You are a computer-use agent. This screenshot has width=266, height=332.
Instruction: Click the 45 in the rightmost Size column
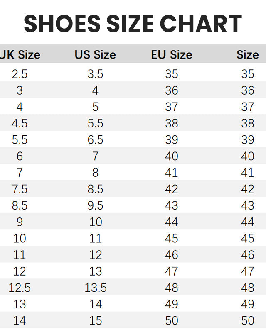(x=247, y=238)
